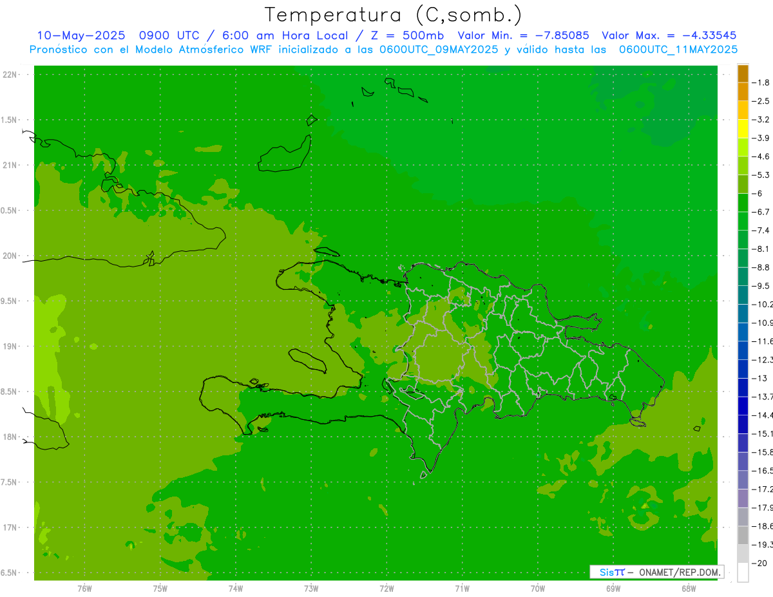Click the '-20' color scale label
The height and width of the screenshot is (597, 773).
click(x=761, y=563)
